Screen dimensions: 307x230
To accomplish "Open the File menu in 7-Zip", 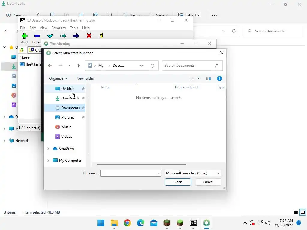I will [x=23, y=28].
